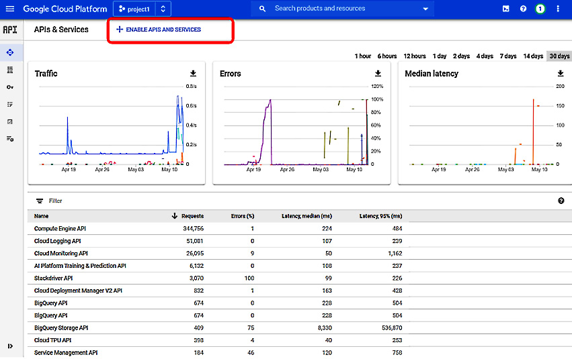Select the 14 days time range
The width and height of the screenshot is (572, 359).
[533, 56]
